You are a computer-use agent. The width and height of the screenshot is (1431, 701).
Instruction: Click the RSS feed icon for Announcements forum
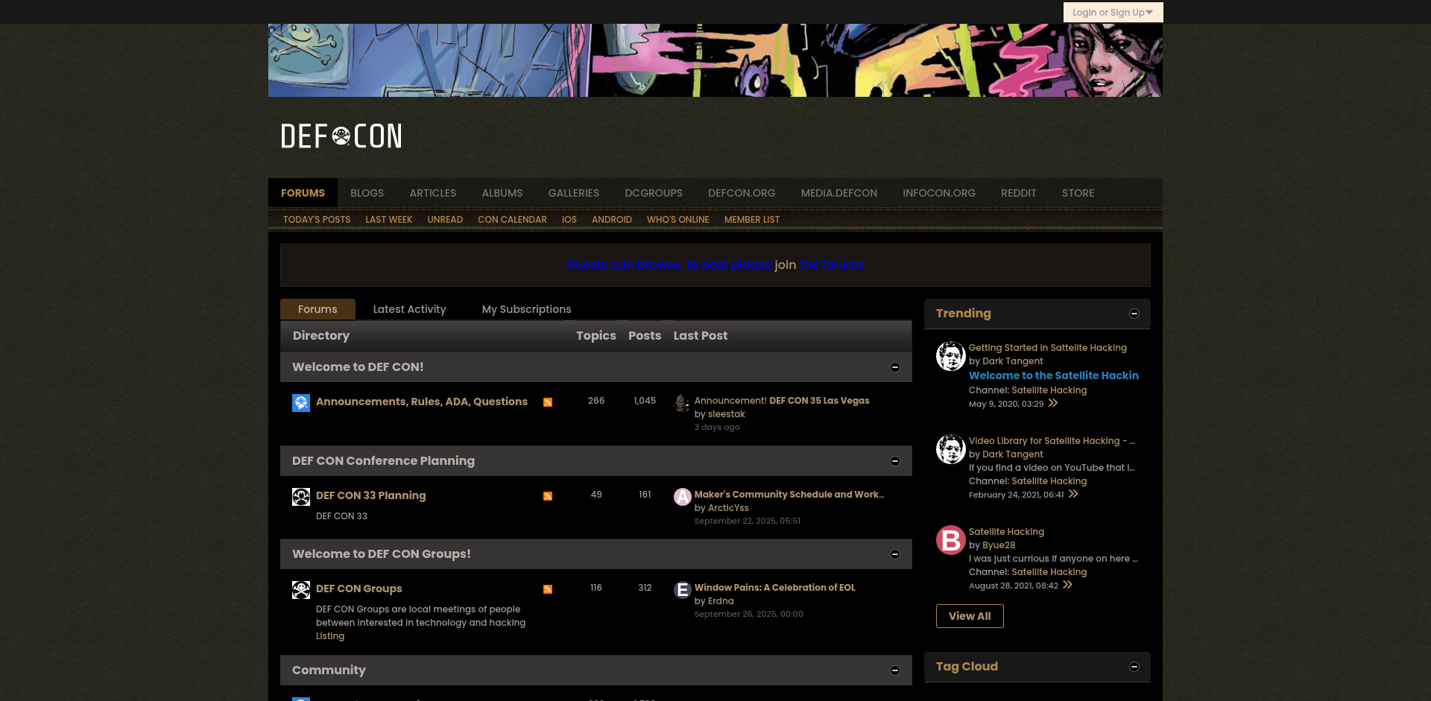point(548,402)
